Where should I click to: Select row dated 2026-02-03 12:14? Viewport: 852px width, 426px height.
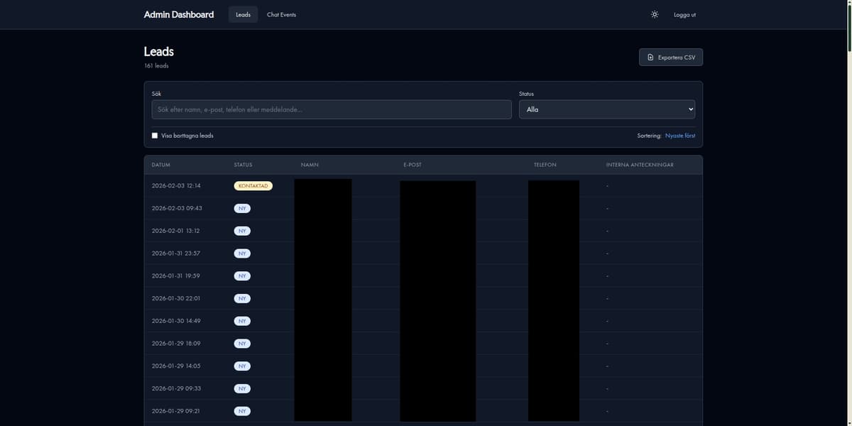click(x=423, y=186)
